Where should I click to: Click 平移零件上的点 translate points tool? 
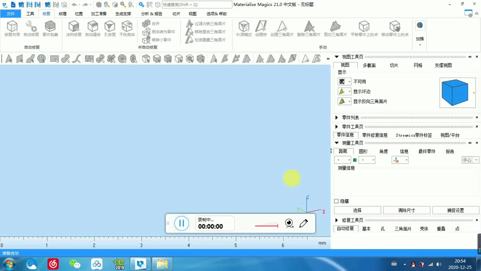364,28
